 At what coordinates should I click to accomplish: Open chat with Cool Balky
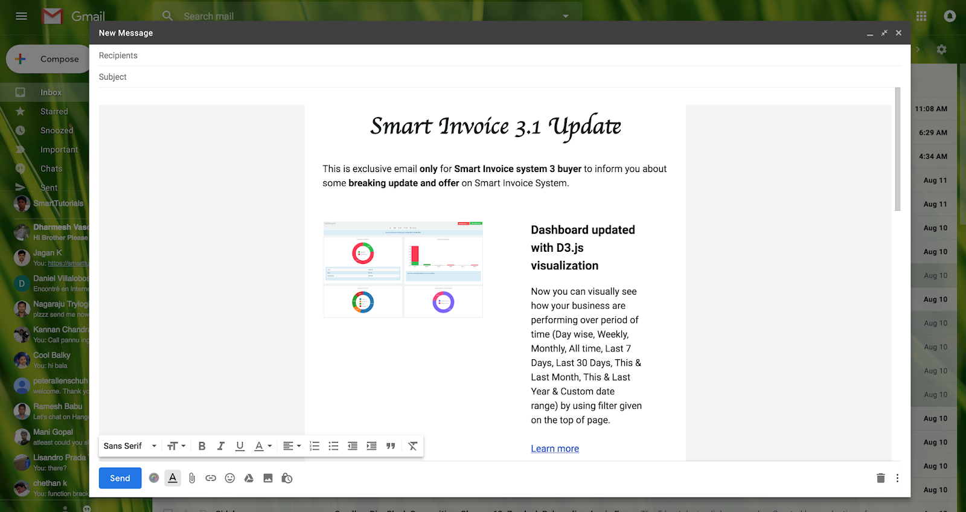click(x=51, y=360)
